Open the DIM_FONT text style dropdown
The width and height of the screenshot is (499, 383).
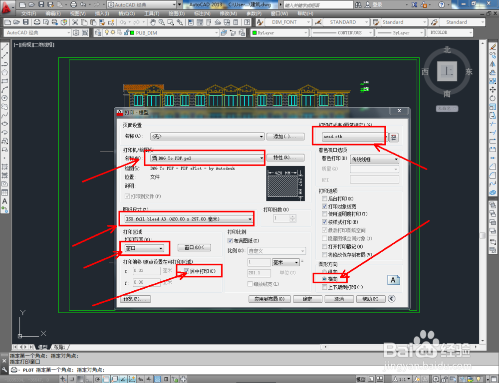pyautogui.click(x=288, y=22)
